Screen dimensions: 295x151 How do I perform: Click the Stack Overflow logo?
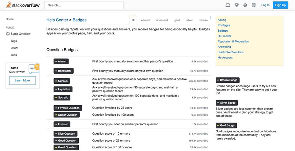point(23,5)
